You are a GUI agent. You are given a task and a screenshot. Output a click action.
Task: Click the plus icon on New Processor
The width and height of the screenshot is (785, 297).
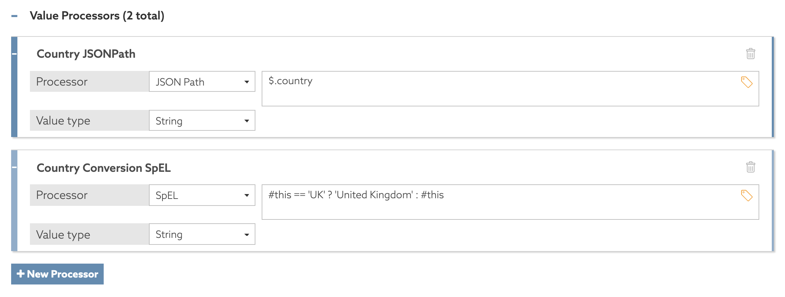pyautogui.click(x=22, y=274)
